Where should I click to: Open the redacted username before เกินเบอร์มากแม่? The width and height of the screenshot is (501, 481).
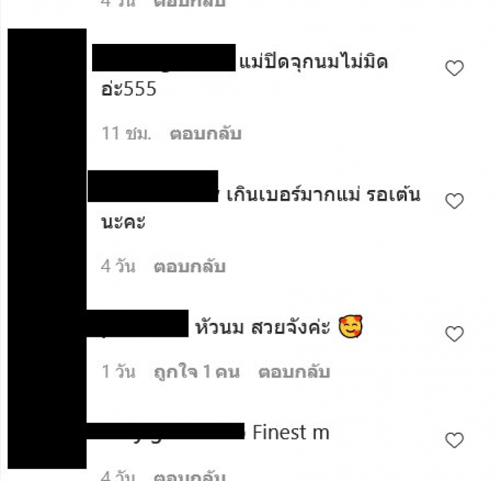coord(153,186)
